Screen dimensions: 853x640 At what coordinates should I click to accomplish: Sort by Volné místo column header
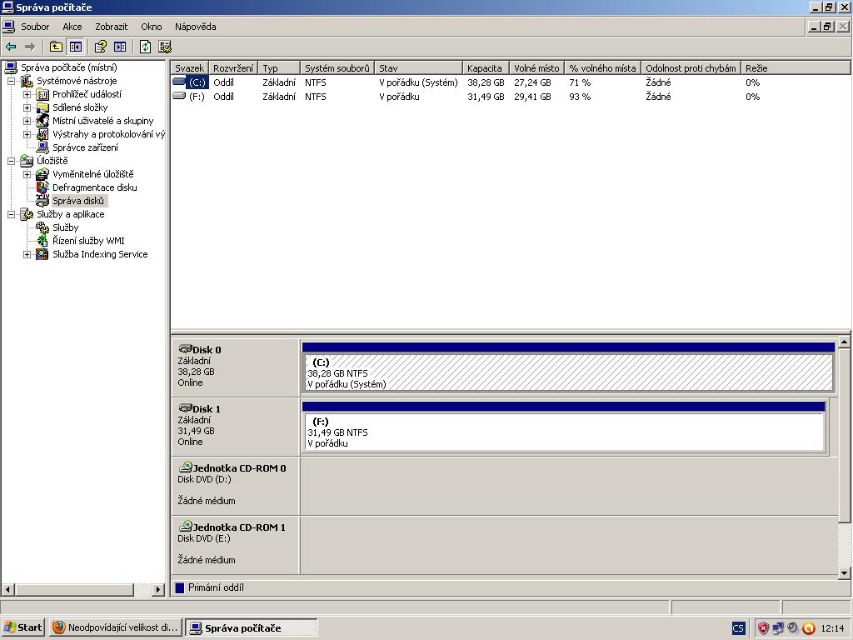tap(537, 68)
